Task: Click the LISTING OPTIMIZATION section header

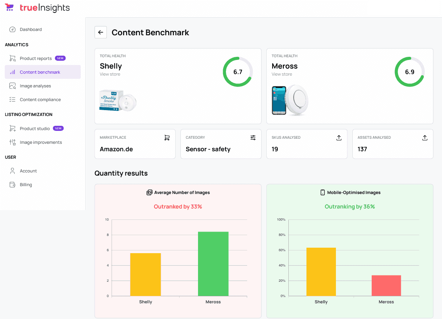Action: [x=28, y=114]
